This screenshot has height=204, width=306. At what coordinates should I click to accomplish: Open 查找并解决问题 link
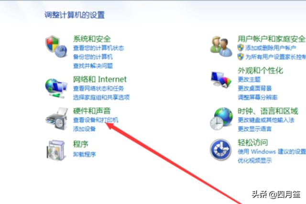coord(93,66)
